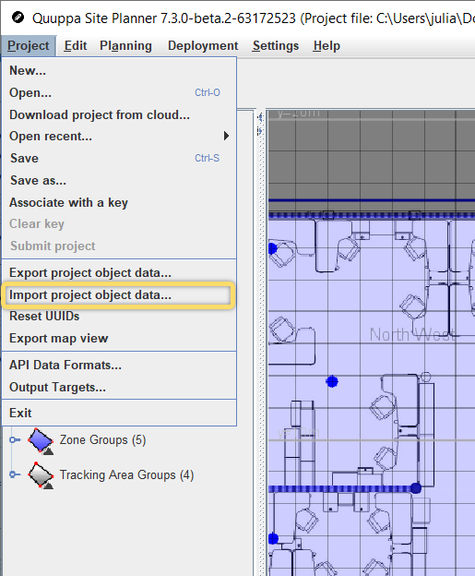
Task: Expand the Zone Groups tree node
Action: coord(15,439)
